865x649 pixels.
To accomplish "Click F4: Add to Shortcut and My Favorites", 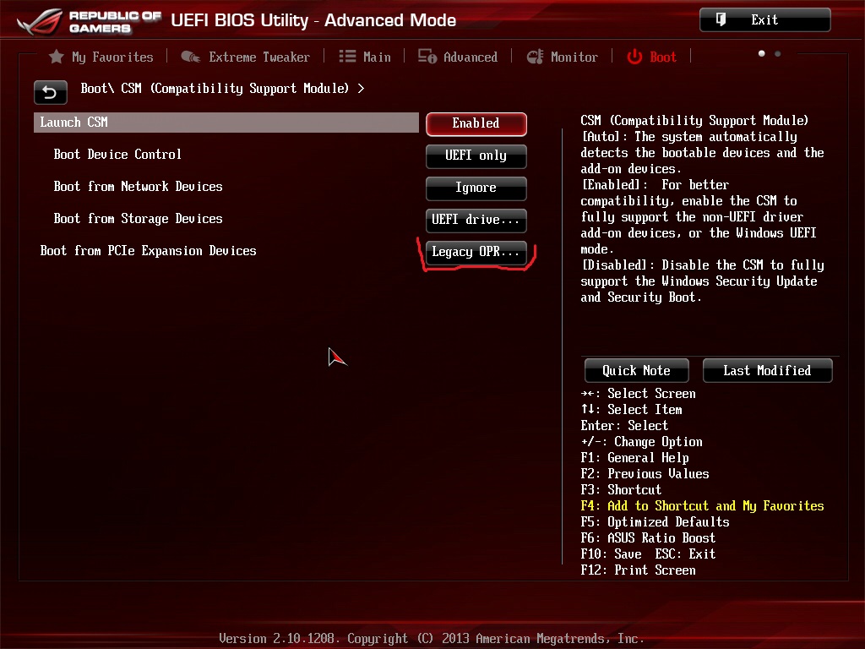I will [702, 505].
